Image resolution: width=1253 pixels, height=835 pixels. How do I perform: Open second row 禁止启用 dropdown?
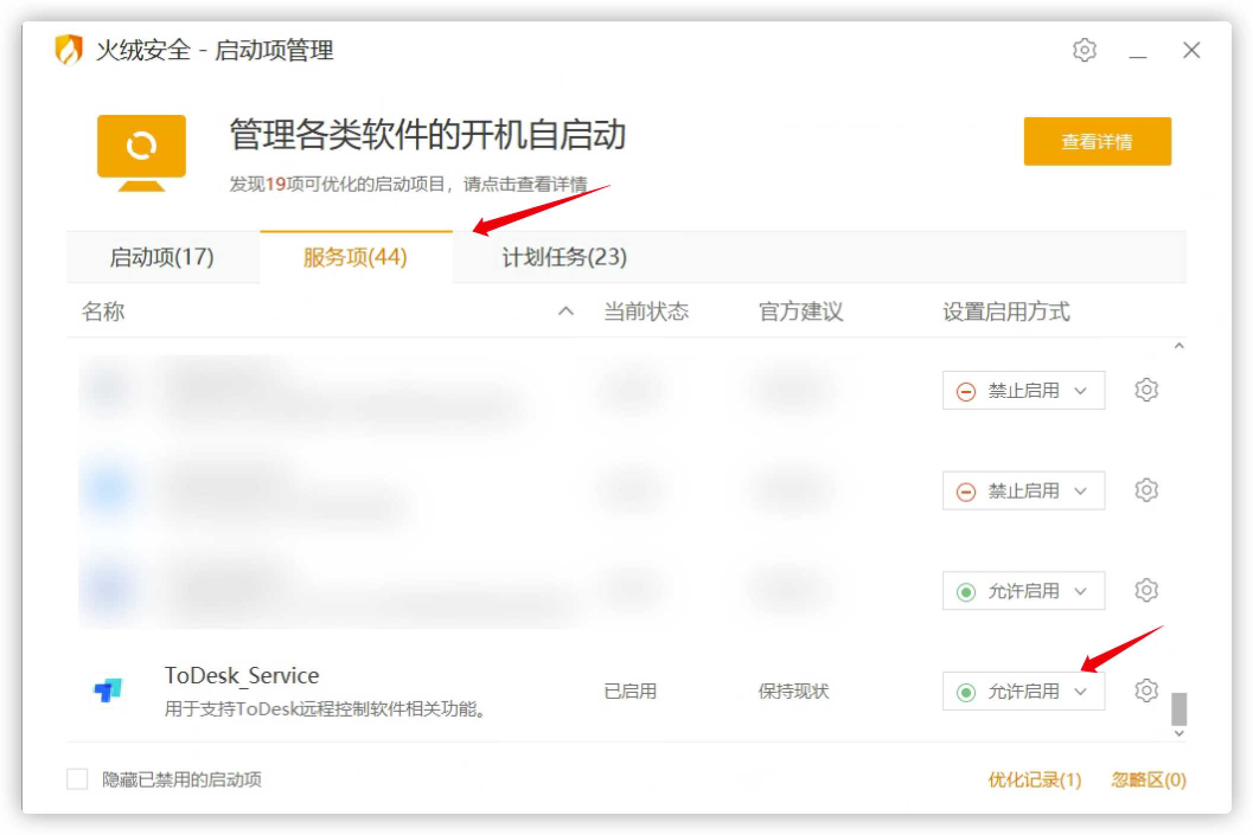click(1023, 491)
